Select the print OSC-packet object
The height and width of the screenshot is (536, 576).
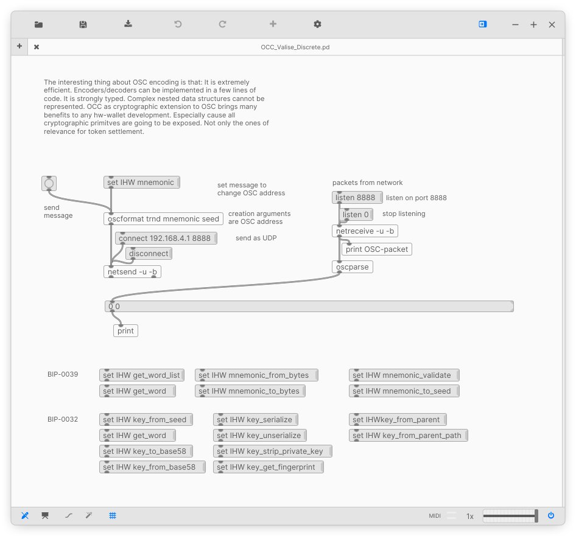[x=376, y=249]
